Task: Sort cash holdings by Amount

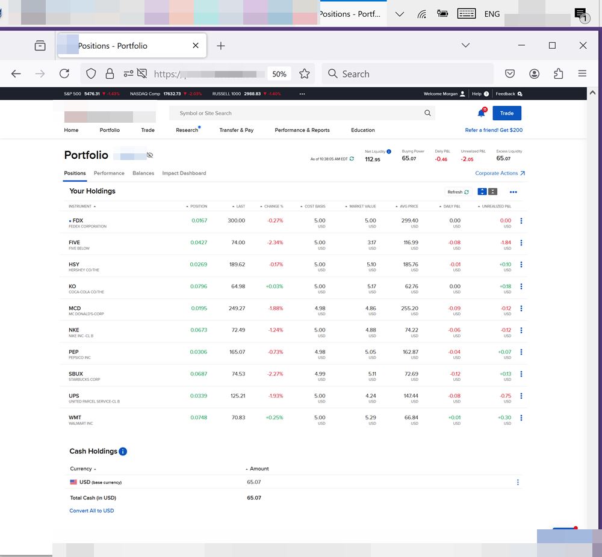Action: tap(257, 469)
